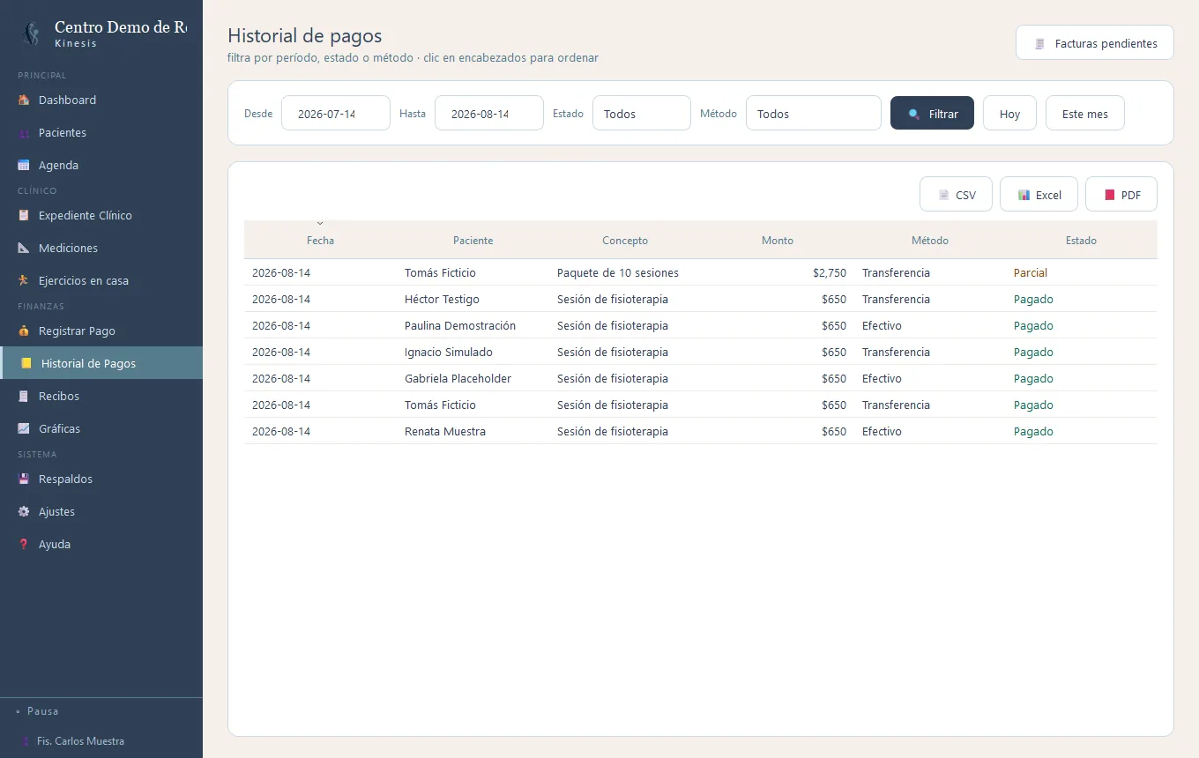The image size is (1199, 758).
Task: Export the table as CSV
Action: point(956,194)
